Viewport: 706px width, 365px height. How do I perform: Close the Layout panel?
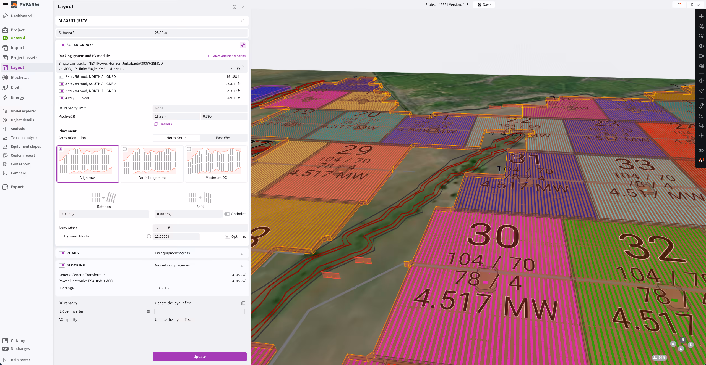tap(243, 7)
